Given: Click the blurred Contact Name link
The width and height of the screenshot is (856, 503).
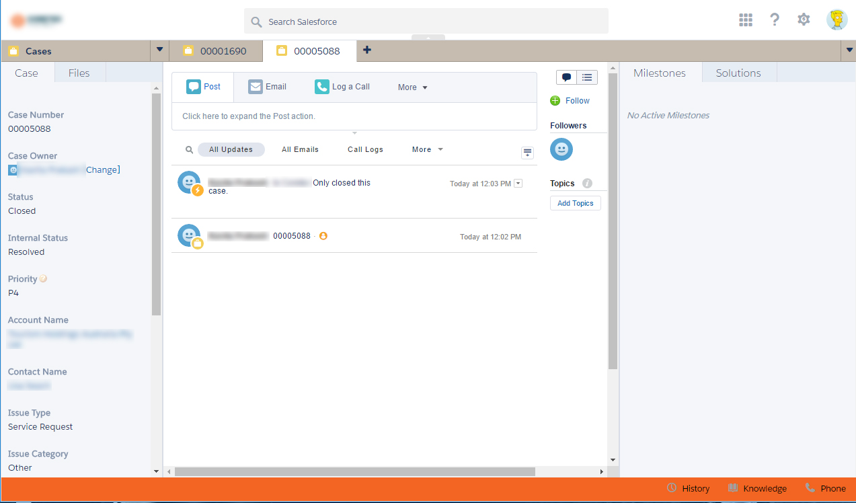Looking at the screenshot, I should (x=30, y=386).
